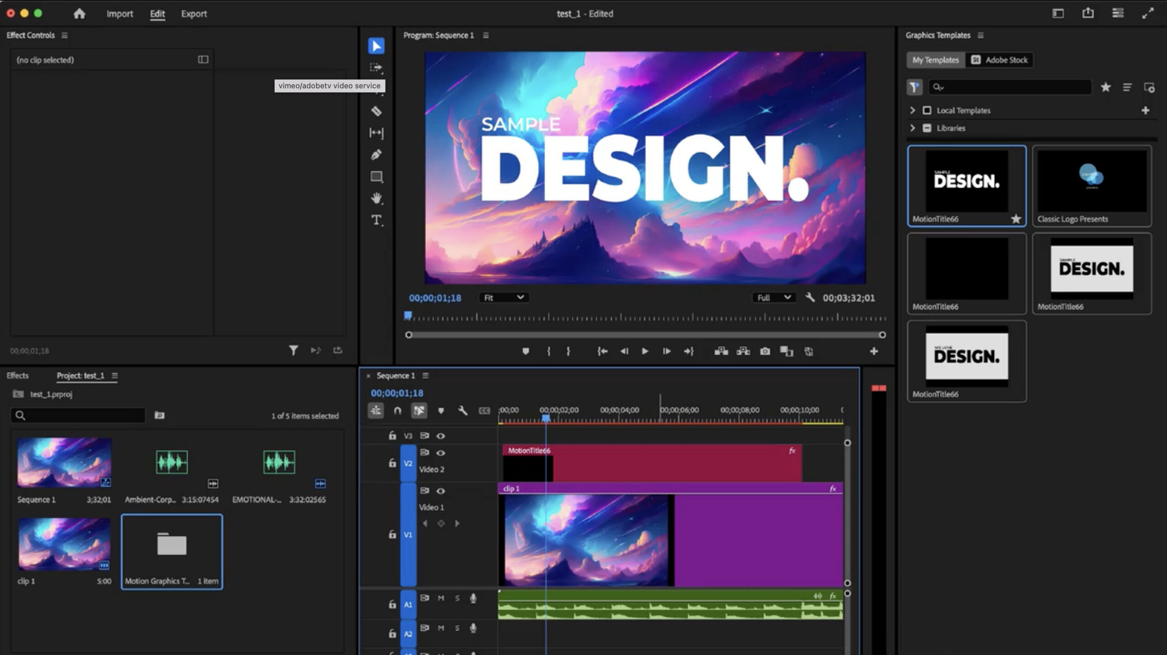Viewport: 1167px width, 655px height.
Task: Select MotionTitle66 clip on V2
Action: pos(652,463)
